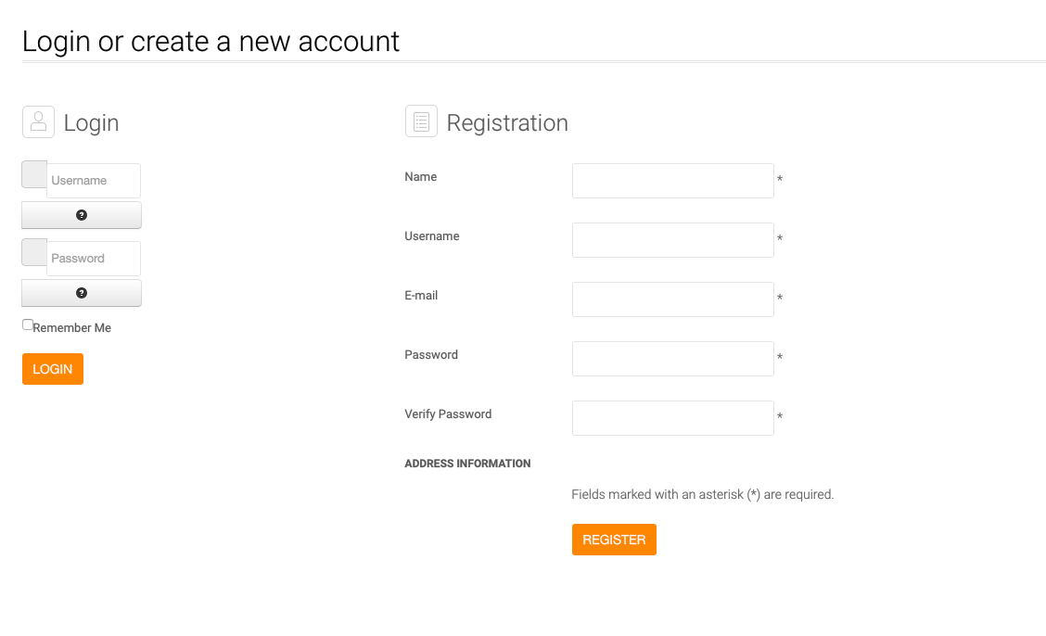Viewport: 1046px width, 636px height.
Task: Click the help button under login Username
Action: [x=82, y=215]
